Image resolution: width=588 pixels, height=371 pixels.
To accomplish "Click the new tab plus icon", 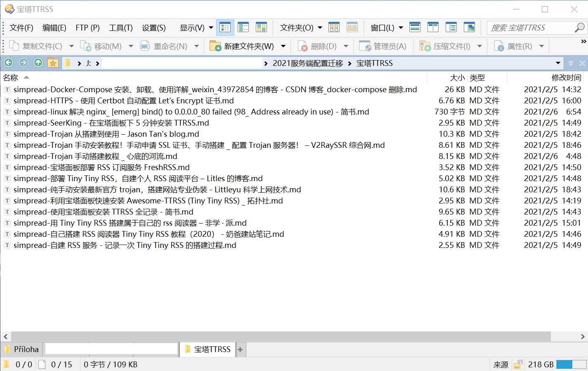I will click(x=240, y=350).
